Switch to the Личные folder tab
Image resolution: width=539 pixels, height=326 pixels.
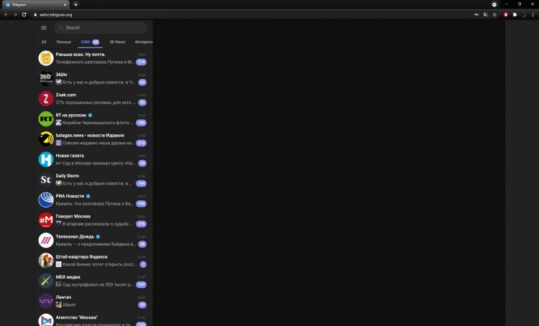[x=63, y=42]
